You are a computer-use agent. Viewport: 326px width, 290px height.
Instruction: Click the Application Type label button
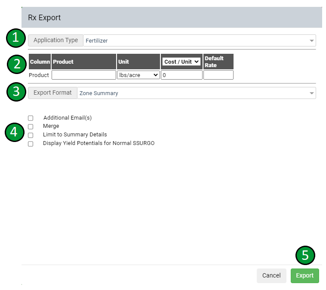[x=56, y=40]
